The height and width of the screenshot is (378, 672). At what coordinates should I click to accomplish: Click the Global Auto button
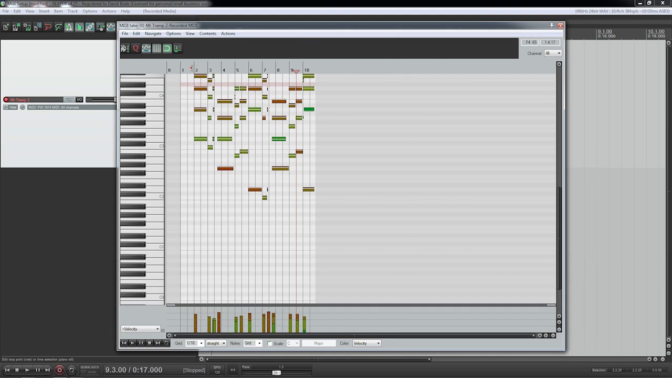tap(89, 370)
